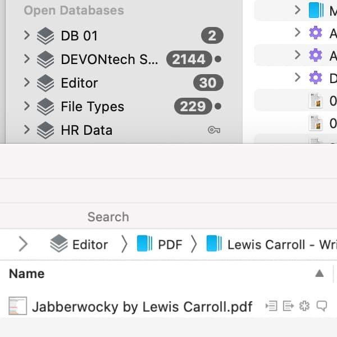
Task: Click Editor in the path bar
Action: (x=90, y=245)
